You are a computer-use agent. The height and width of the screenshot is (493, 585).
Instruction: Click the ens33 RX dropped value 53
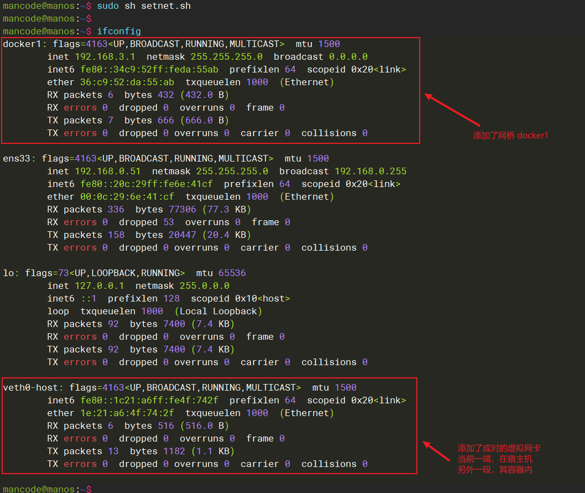click(x=169, y=222)
